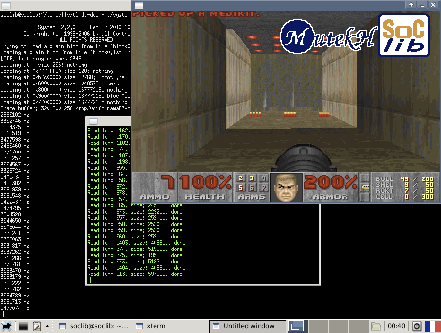The image size is (441, 333).
Task: Click the BULL ammo row 49 / 200
Action: coord(405,179)
